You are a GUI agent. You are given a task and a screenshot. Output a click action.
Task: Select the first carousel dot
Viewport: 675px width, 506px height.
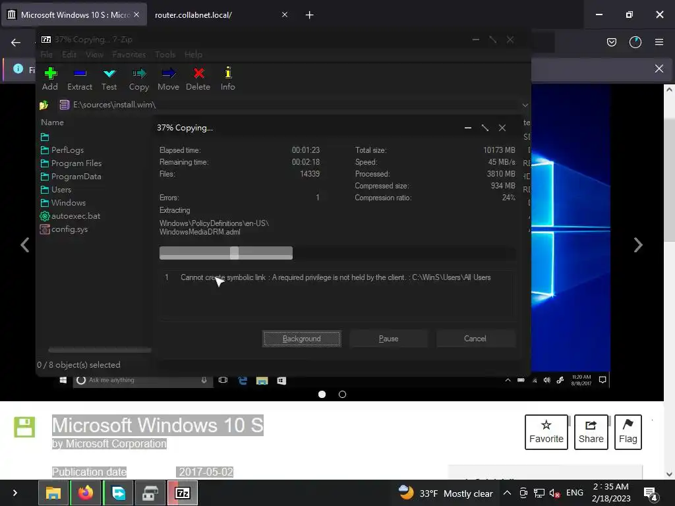pyautogui.click(x=322, y=394)
